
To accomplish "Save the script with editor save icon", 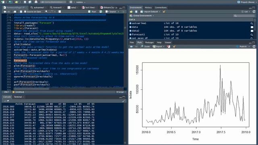I will pos(21,12).
